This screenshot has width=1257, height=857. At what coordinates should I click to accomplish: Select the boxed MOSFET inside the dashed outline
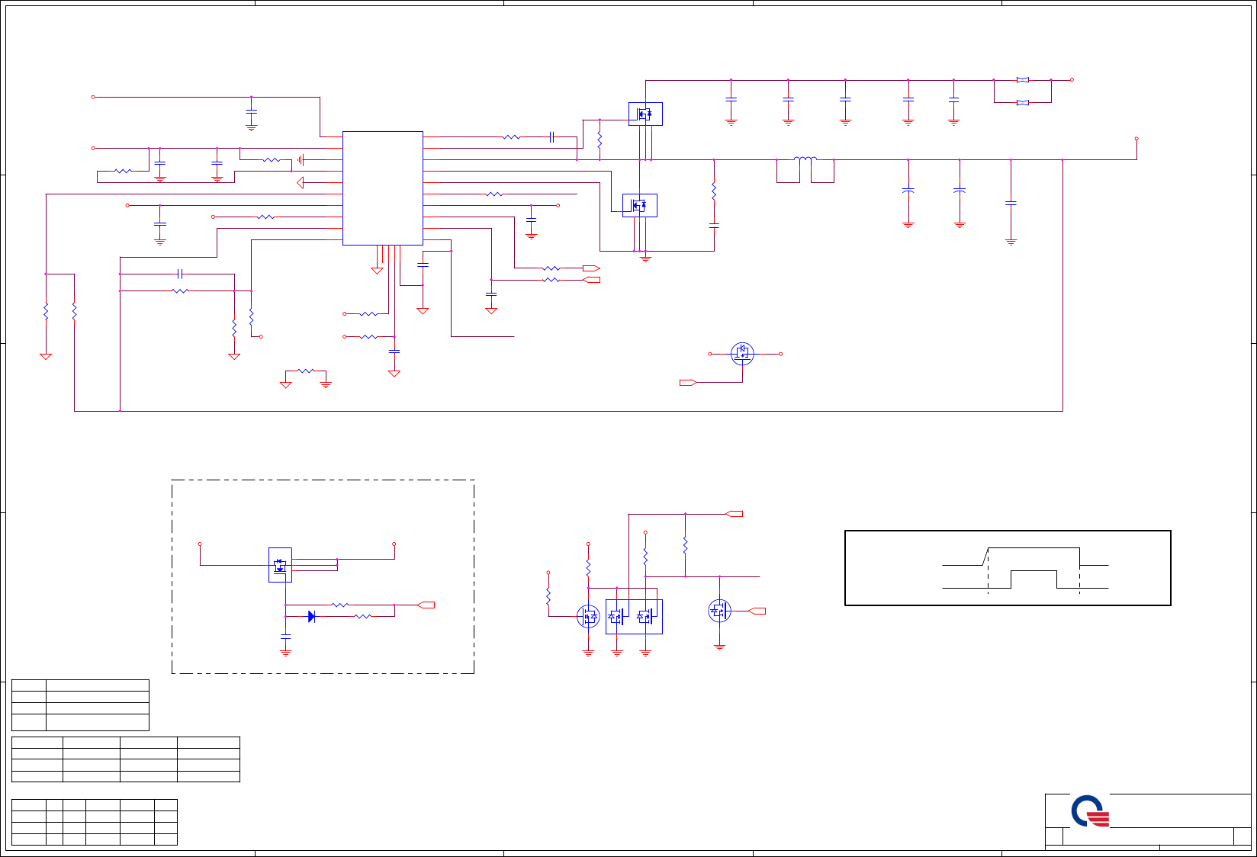[x=280, y=565]
